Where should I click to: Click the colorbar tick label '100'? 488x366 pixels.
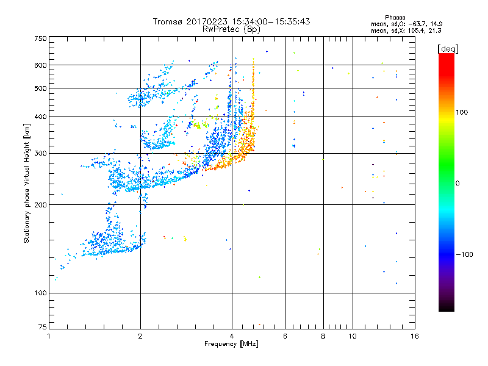[x=462, y=112]
